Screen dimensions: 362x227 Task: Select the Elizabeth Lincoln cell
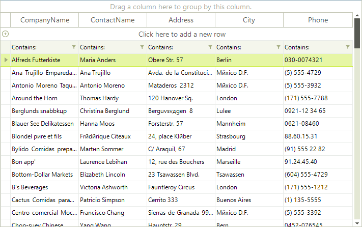pos(113,175)
